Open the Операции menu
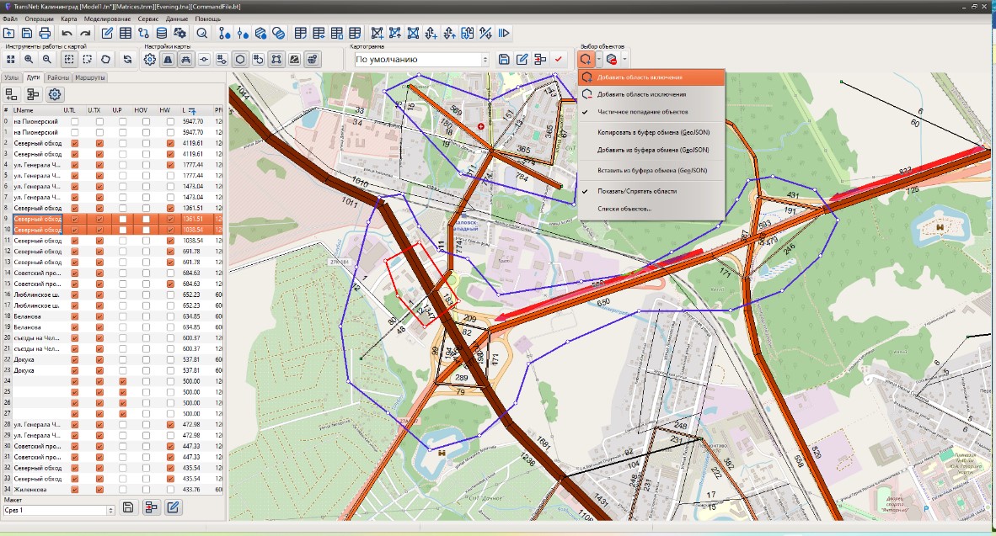This screenshot has height=536, width=996. click(40, 19)
